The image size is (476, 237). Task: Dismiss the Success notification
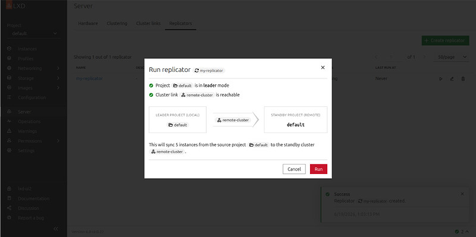[462, 194]
